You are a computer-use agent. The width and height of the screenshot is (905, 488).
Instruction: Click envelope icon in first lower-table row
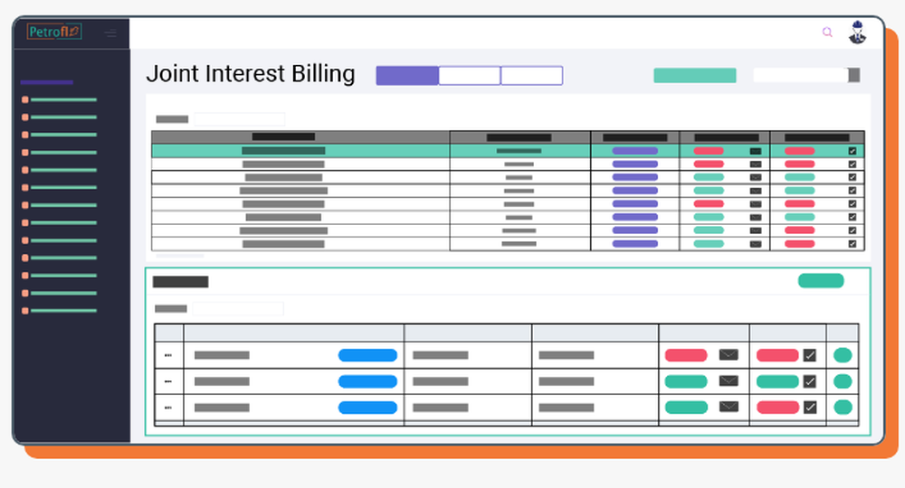729,355
